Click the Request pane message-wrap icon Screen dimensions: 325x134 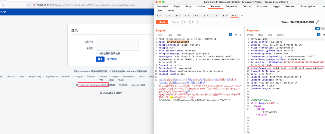pos(231,35)
